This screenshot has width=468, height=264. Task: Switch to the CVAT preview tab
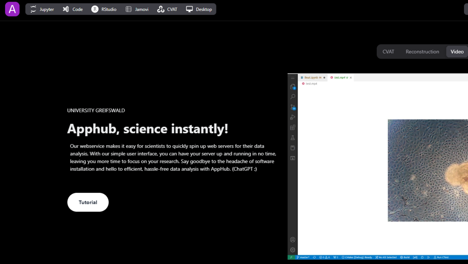[x=388, y=52]
